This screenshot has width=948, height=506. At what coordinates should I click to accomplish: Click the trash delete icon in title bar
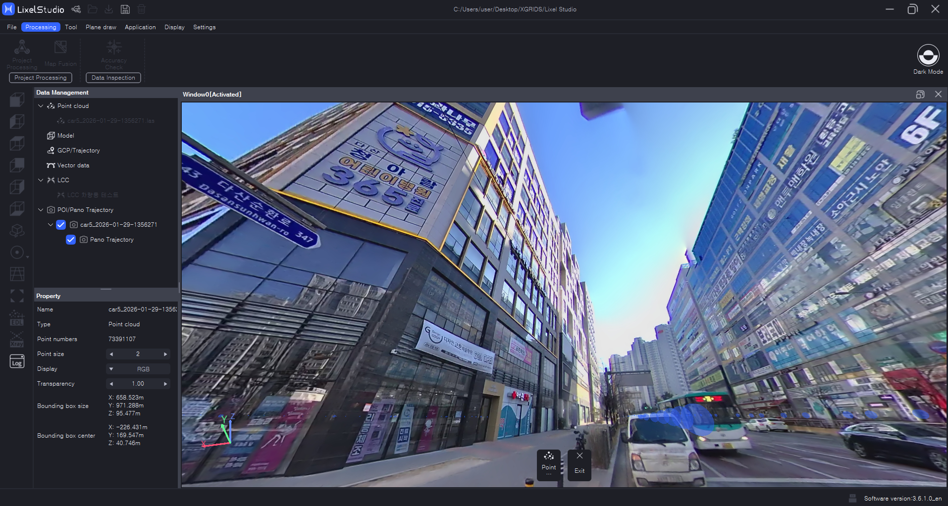(x=142, y=9)
